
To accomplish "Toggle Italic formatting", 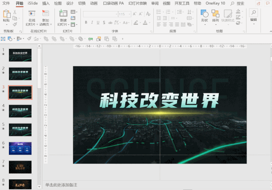I will (92, 23).
